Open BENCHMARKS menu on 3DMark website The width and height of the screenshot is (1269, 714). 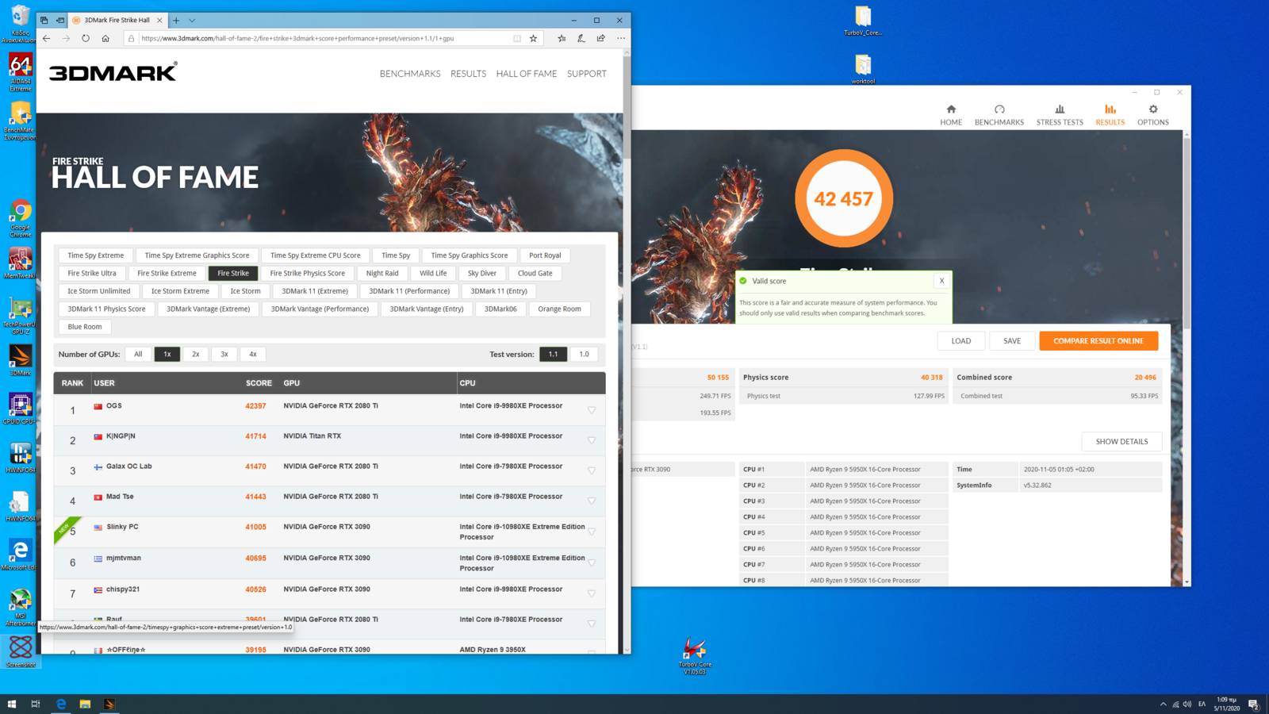point(410,74)
